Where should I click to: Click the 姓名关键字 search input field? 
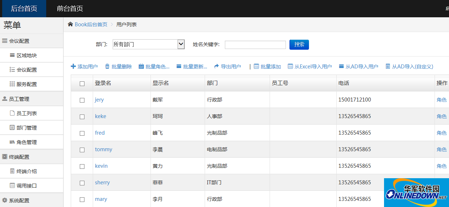pyautogui.click(x=255, y=45)
